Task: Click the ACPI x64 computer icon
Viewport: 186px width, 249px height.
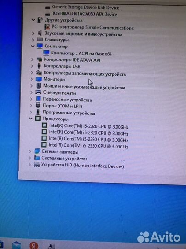Action: 46,53
